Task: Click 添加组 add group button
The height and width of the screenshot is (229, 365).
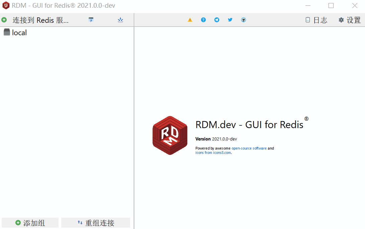Action: [30, 223]
